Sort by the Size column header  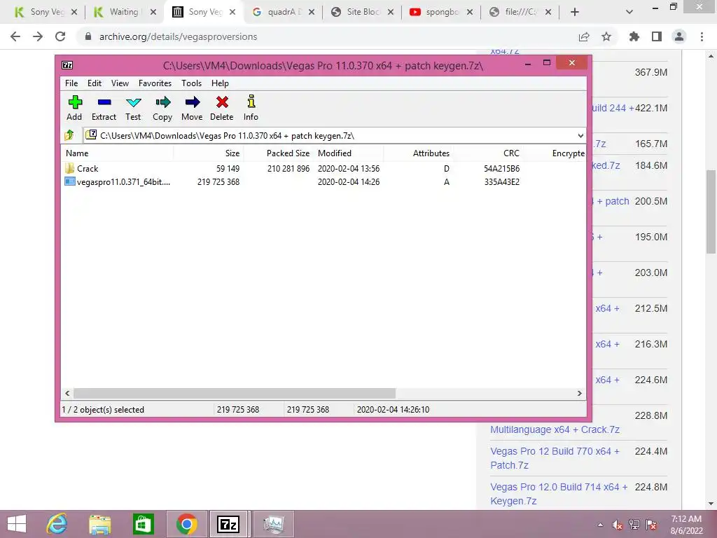pyautogui.click(x=209, y=153)
